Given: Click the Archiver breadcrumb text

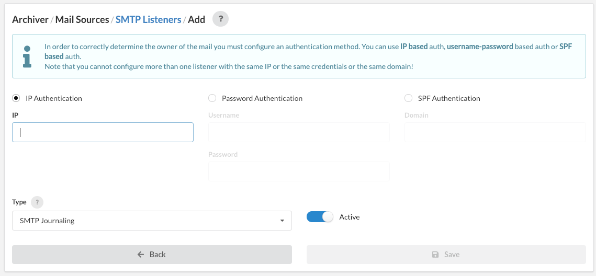Looking at the screenshot, I should (x=30, y=19).
